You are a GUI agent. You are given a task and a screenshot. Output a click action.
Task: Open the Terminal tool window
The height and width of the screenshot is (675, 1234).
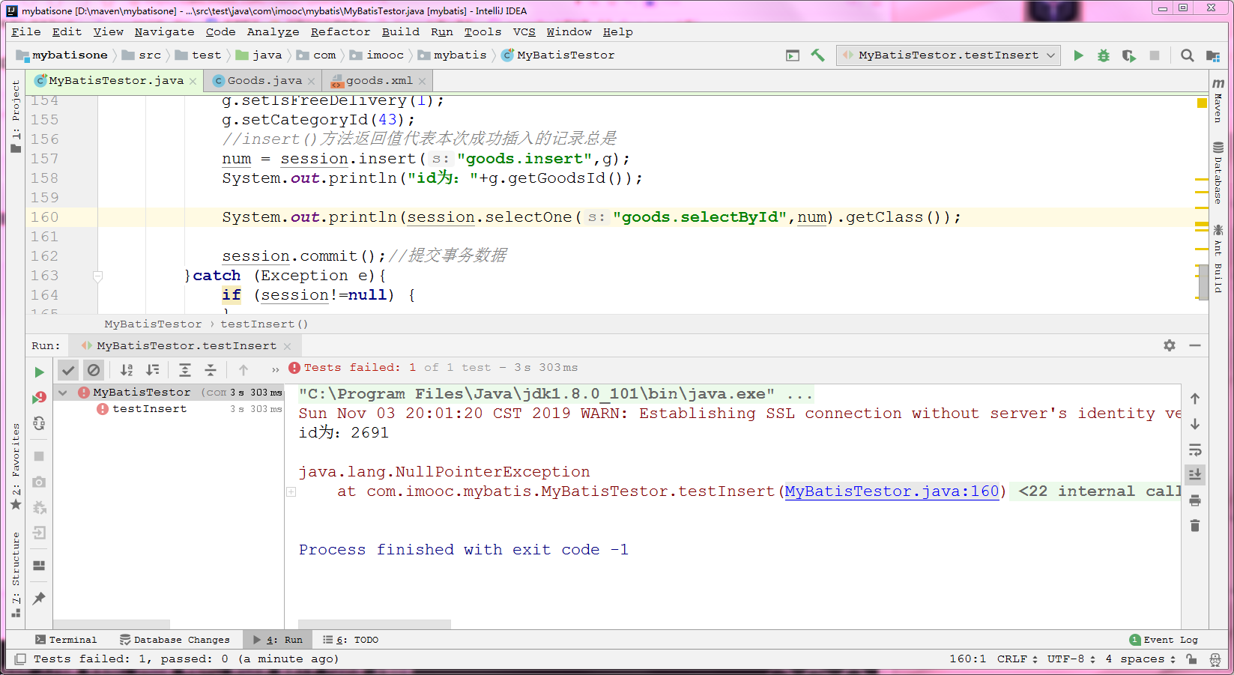tap(66, 640)
